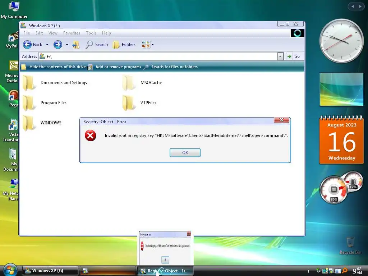This screenshot has width=368, height=276.
Task: Click the My Network Places desktop icon
Action: tap(11, 190)
